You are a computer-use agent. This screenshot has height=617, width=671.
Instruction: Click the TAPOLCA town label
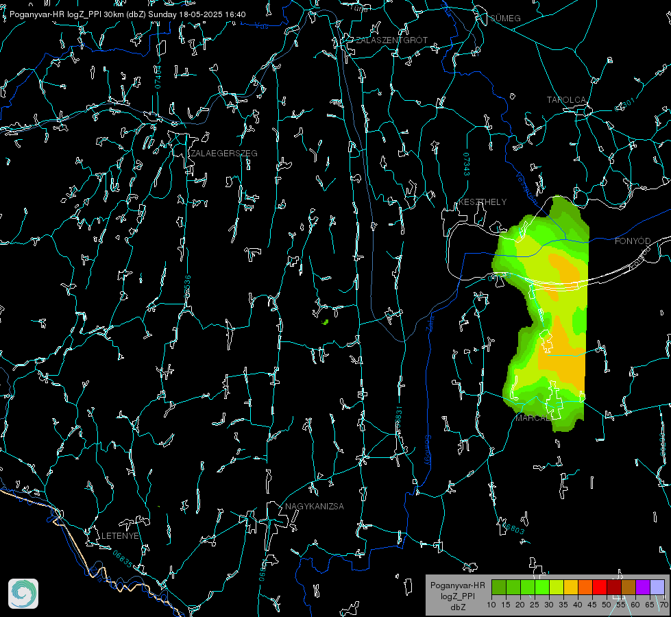pyautogui.click(x=567, y=100)
